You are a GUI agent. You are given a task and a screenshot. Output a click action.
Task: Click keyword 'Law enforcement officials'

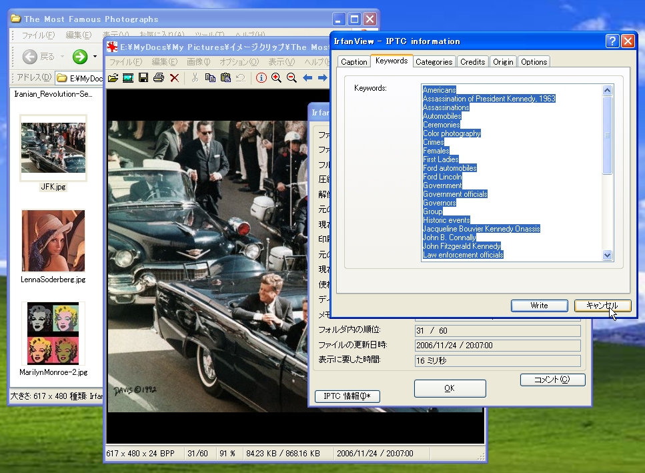[463, 255]
